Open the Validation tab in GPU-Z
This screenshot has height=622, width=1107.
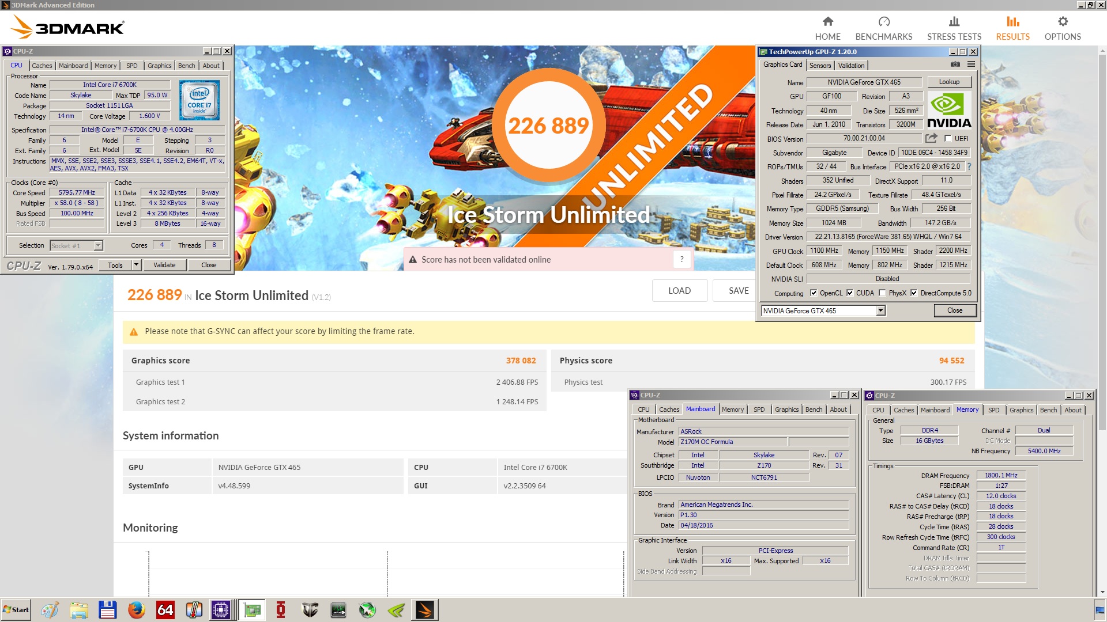click(851, 66)
